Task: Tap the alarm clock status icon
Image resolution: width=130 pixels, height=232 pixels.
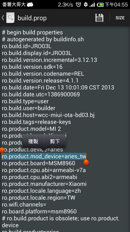Action: 78,5
